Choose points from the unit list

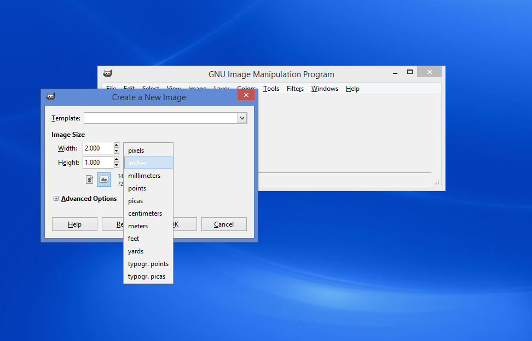pyautogui.click(x=148, y=188)
